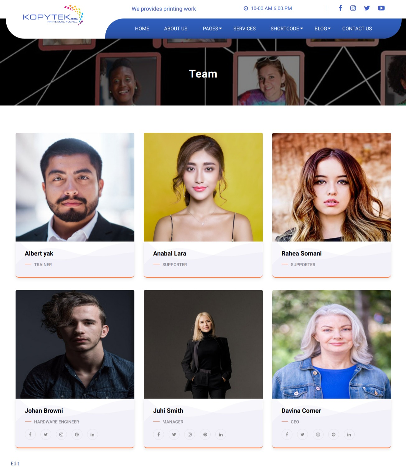Click the CONTACT US navigation link
The width and height of the screenshot is (406, 467).
(x=357, y=29)
